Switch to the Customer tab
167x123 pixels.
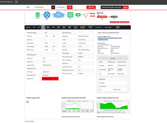pos(28,27)
